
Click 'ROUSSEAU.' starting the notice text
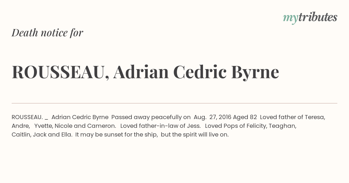click(27, 117)
